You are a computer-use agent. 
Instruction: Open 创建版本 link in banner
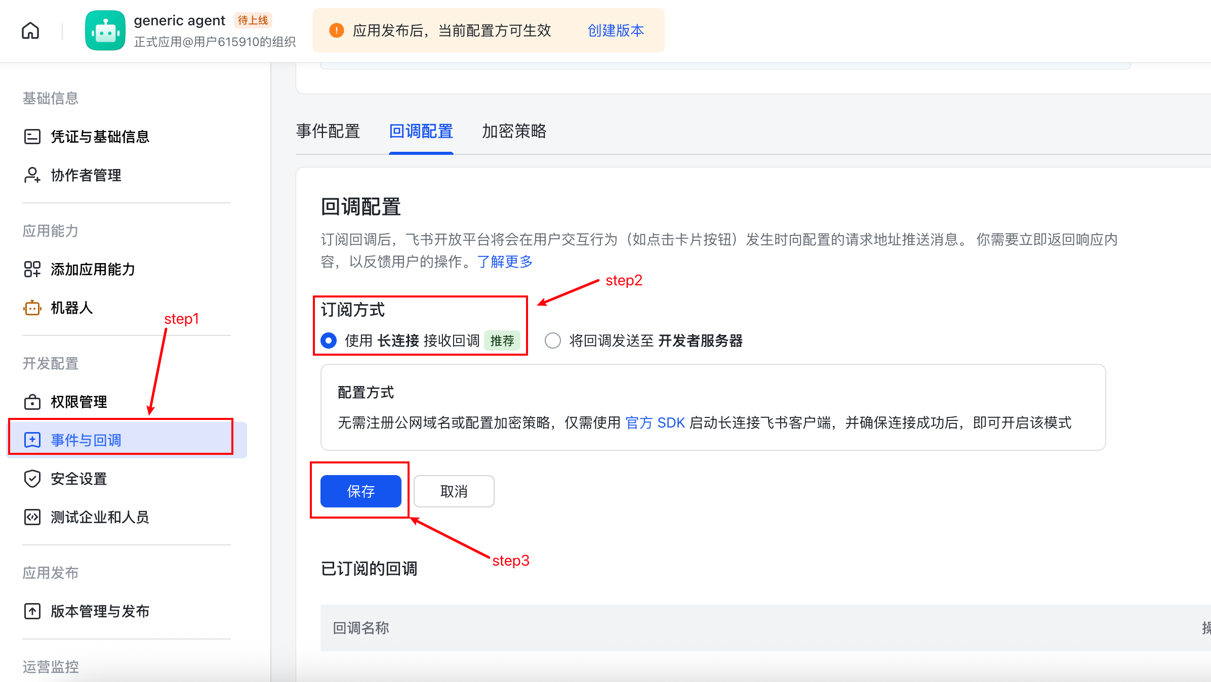point(616,30)
